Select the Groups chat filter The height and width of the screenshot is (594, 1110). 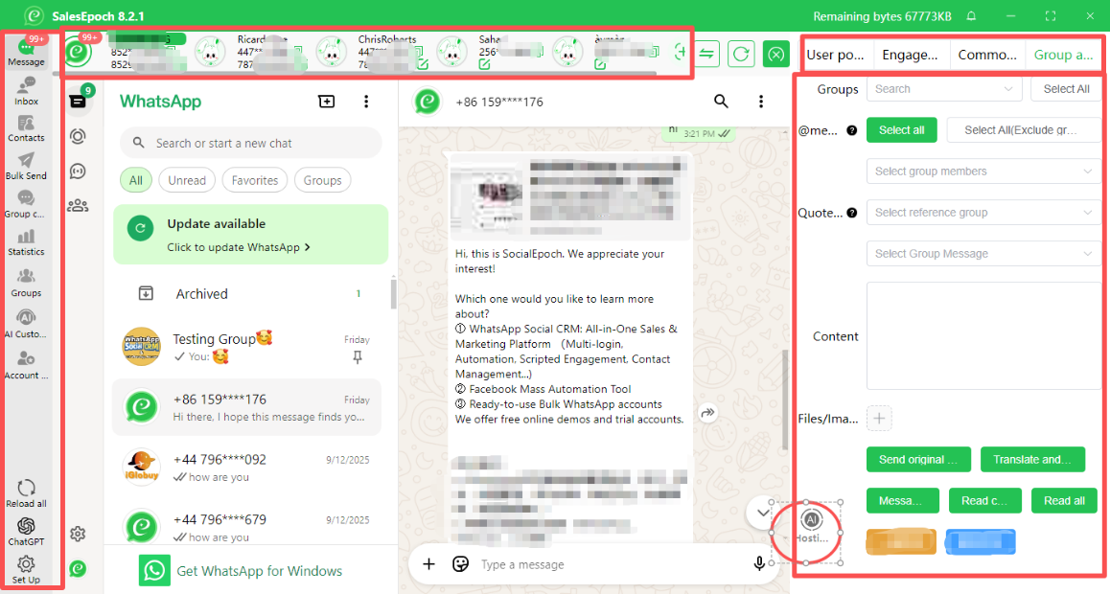(323, 180)
